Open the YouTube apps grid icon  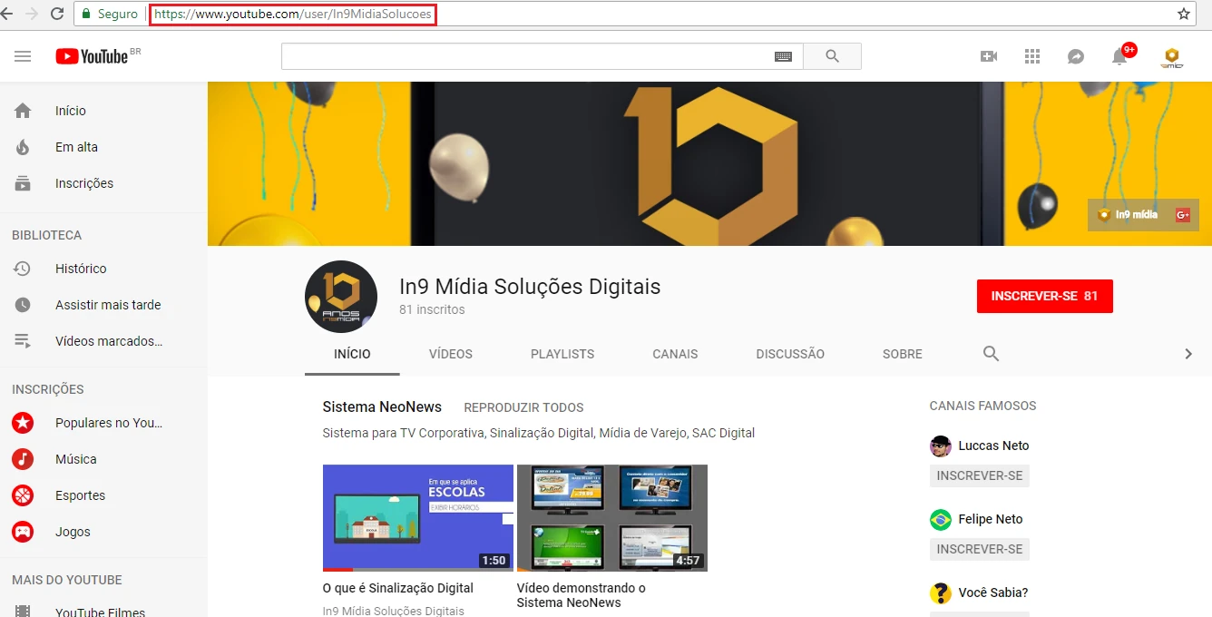(x=1032, y=56)
